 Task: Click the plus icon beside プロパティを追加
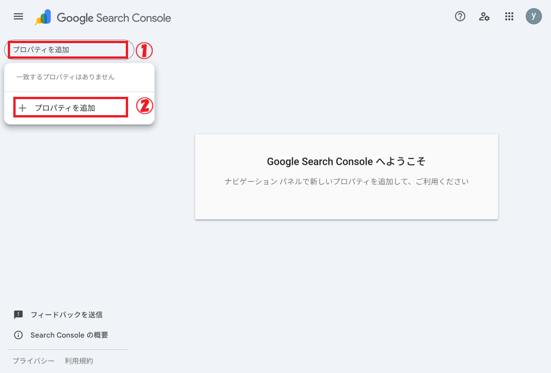click(x=22, y=108)
